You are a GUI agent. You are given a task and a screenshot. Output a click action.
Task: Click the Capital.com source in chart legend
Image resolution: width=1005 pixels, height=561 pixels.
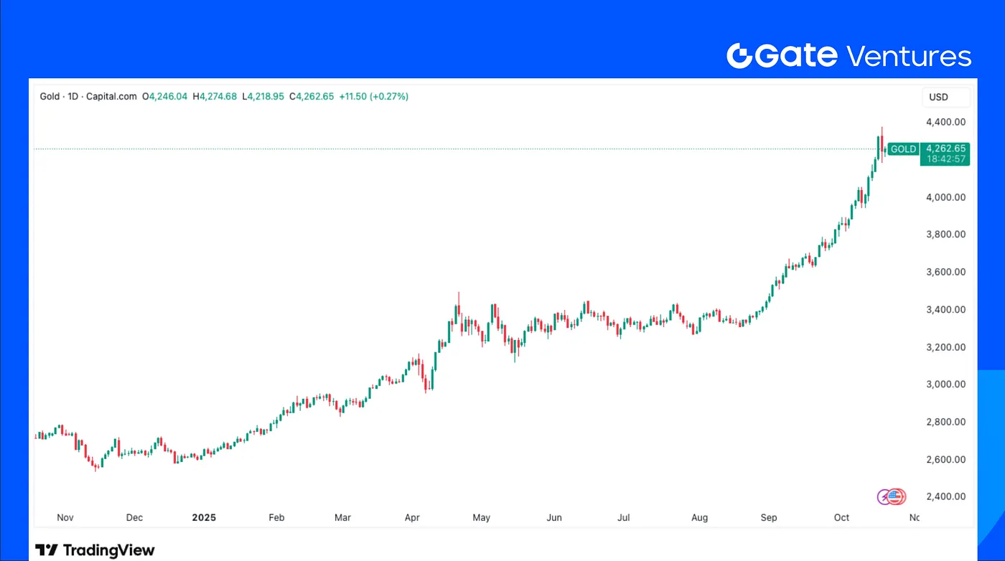[x=112, y=96]
